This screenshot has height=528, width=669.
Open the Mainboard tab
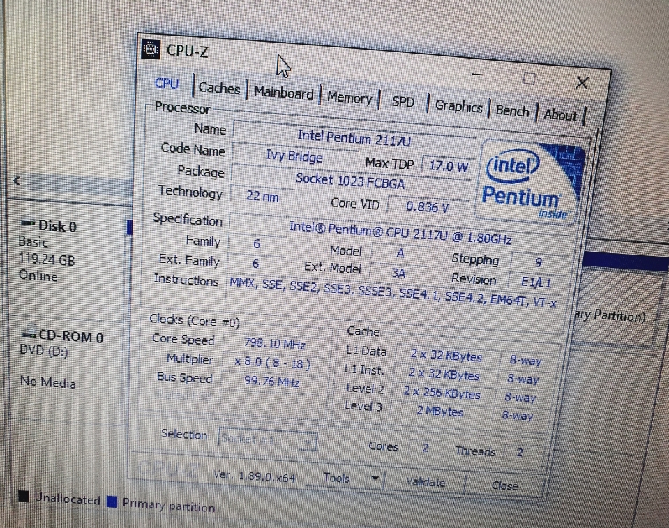coord(283,93)
